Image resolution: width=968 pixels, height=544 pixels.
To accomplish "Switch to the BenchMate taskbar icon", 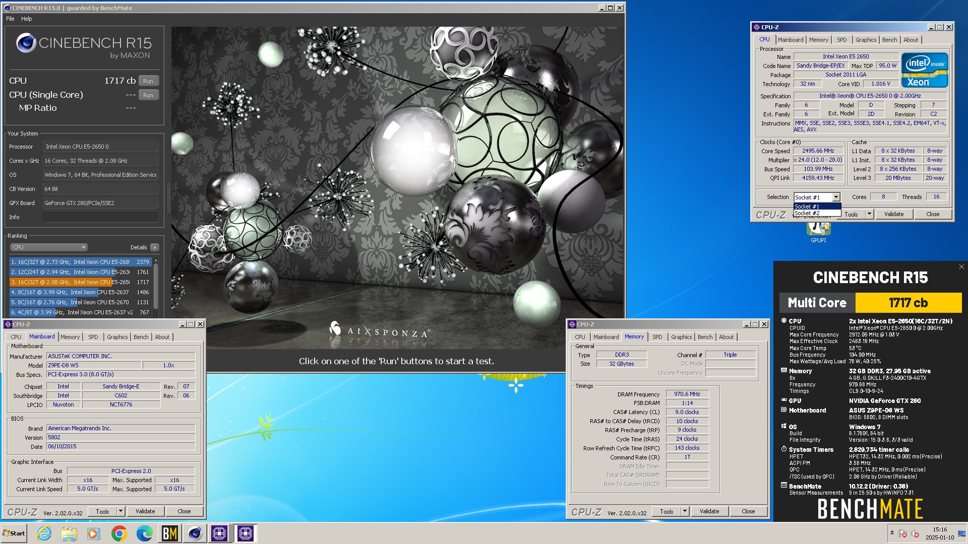I will pos(169,533).
